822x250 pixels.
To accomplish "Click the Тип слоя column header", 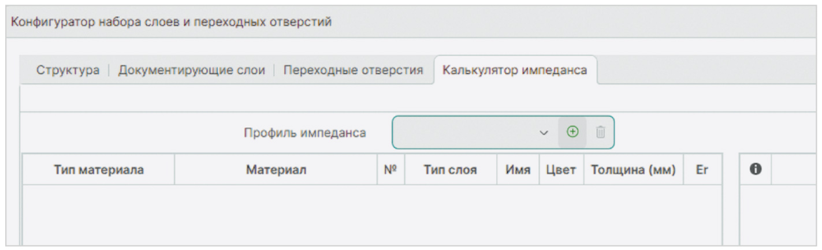I will click(451, 170).
